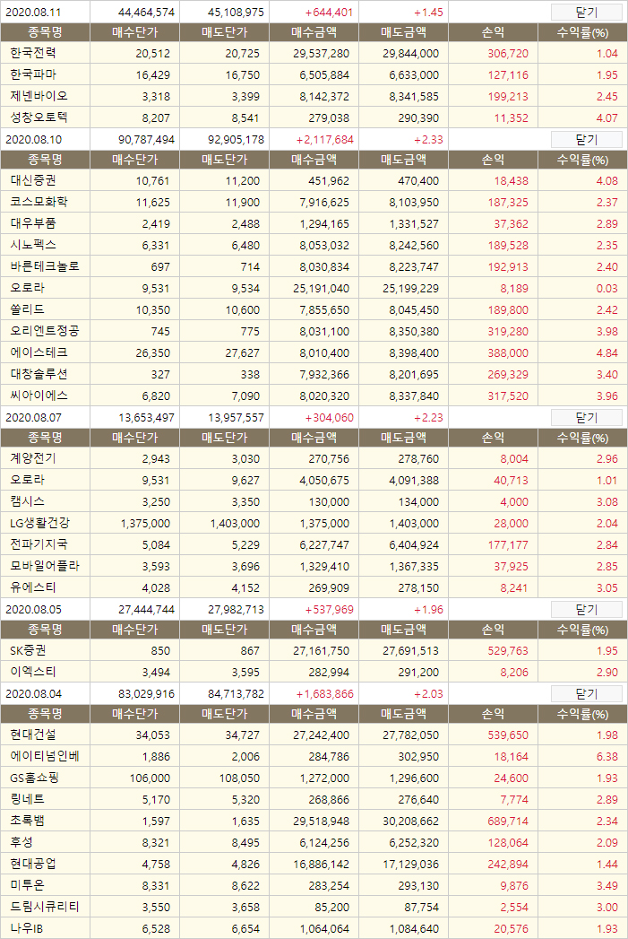Viewport: 628px width, 939px height.
Task: Click stock name 드림시큐리티
Action: click(x=45, y=908)
